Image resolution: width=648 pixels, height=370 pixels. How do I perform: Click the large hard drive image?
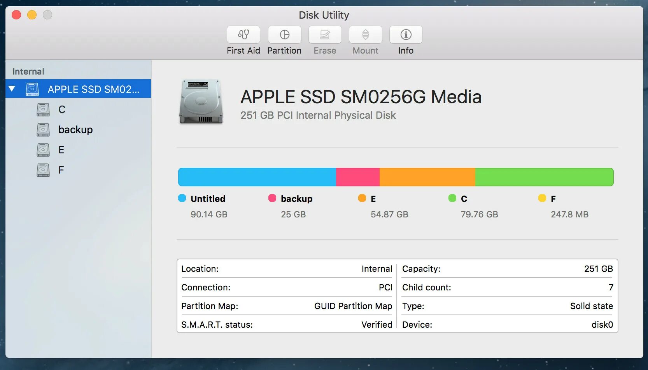[201, 102]
